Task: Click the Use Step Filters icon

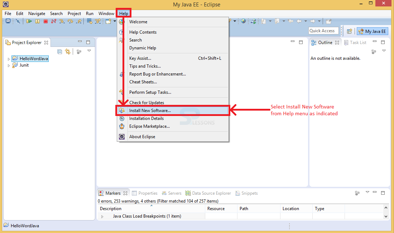Action: 97,21
